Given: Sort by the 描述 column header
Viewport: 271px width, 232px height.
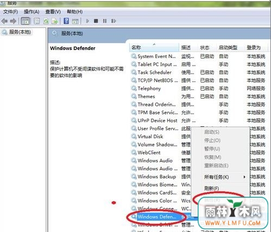Looking at the screenshot, I should point(188,47).
